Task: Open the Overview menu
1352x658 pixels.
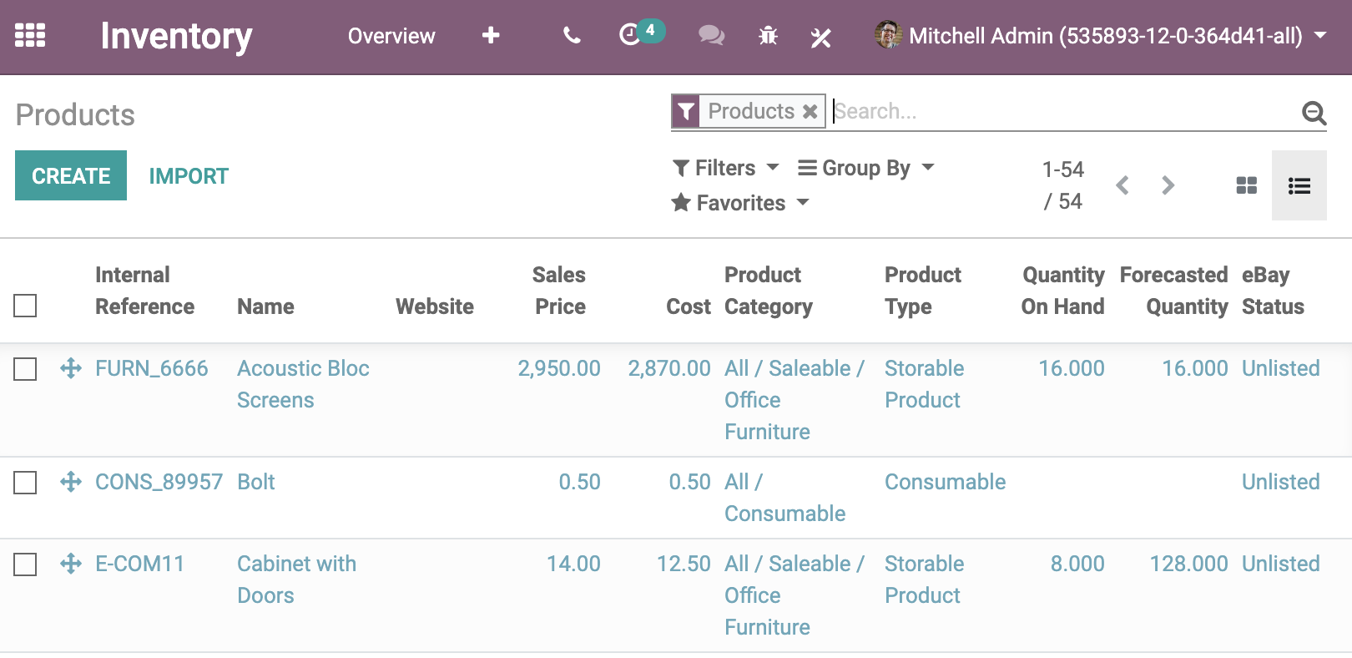Action: 391,36
